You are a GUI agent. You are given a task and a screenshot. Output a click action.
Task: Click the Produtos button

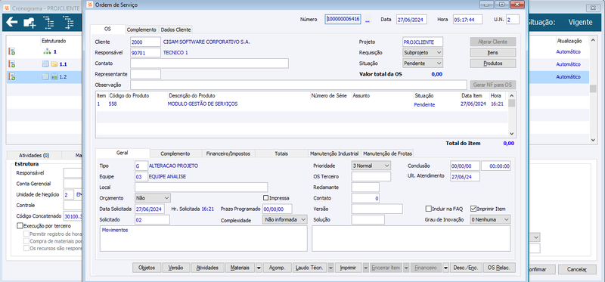click(x=493, y=63)
